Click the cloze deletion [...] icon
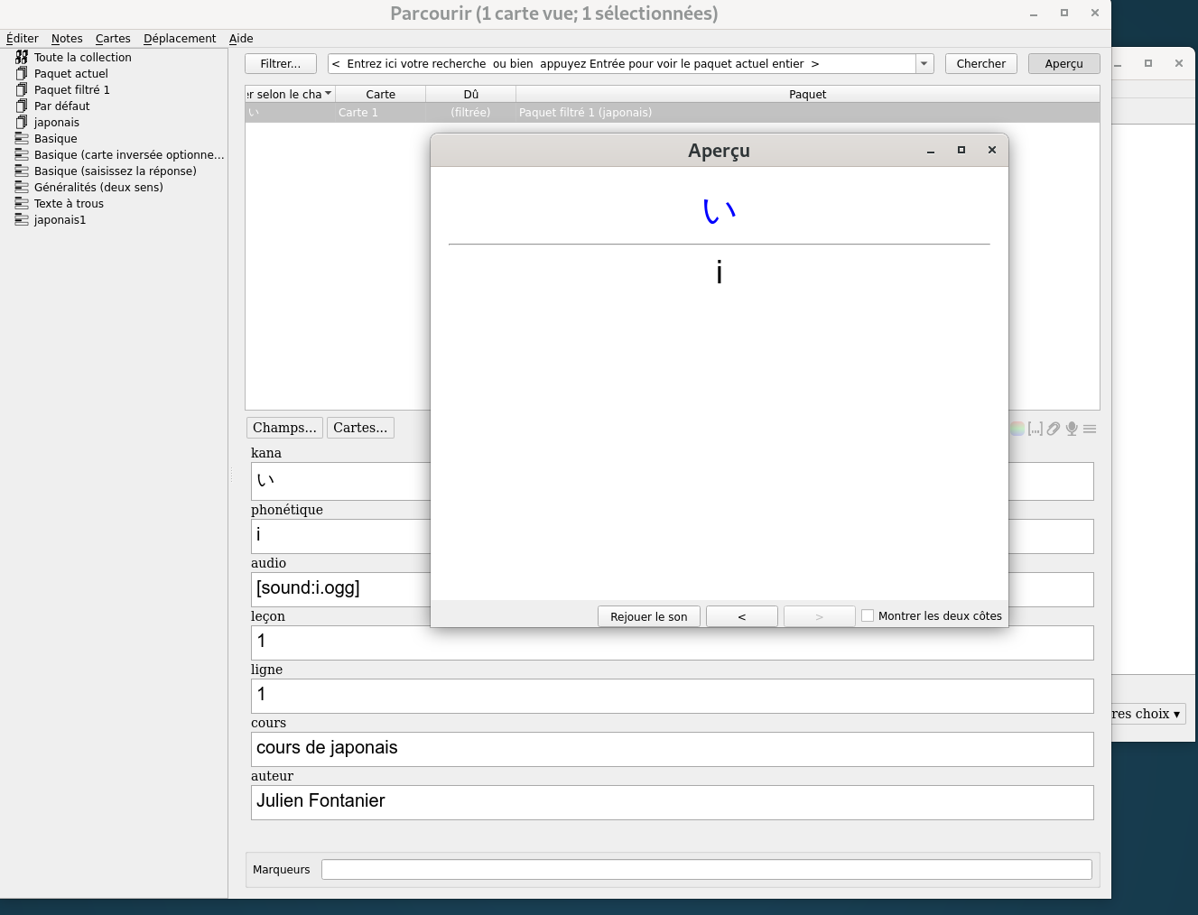 pyautogui.click(x=1035, y=429)
